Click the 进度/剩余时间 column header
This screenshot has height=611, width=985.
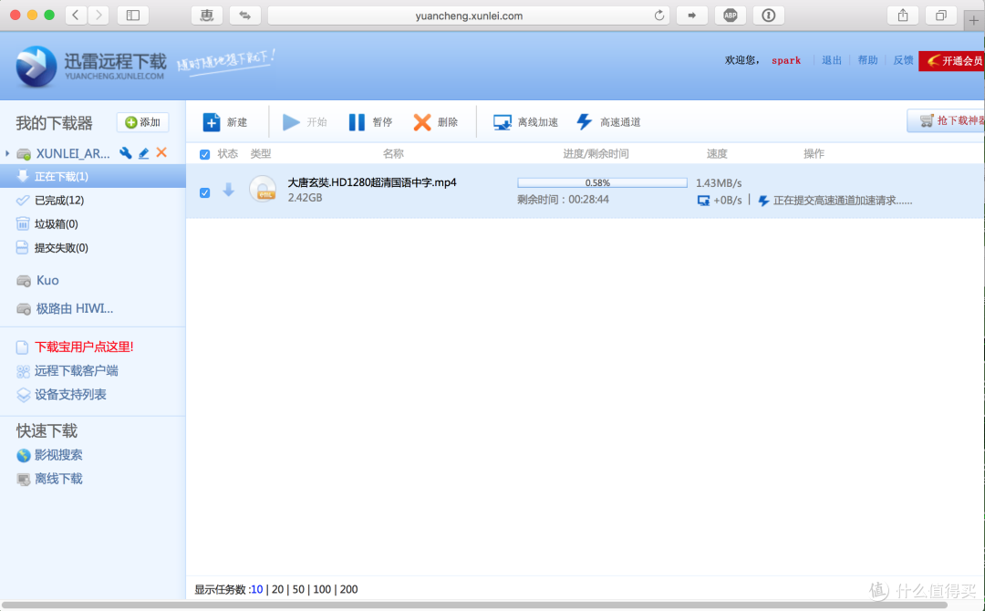click(596, 154)
